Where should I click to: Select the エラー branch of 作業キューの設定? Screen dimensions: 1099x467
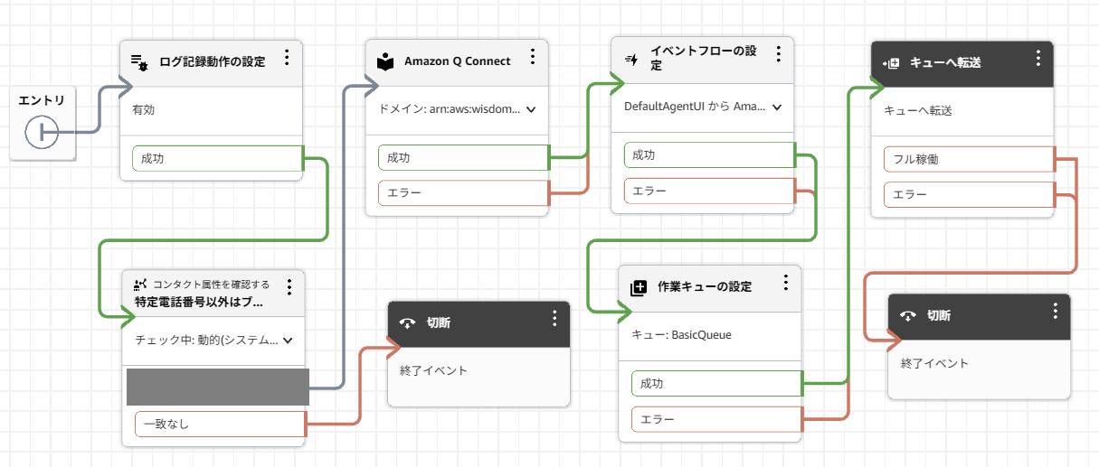tap(716, 419)
